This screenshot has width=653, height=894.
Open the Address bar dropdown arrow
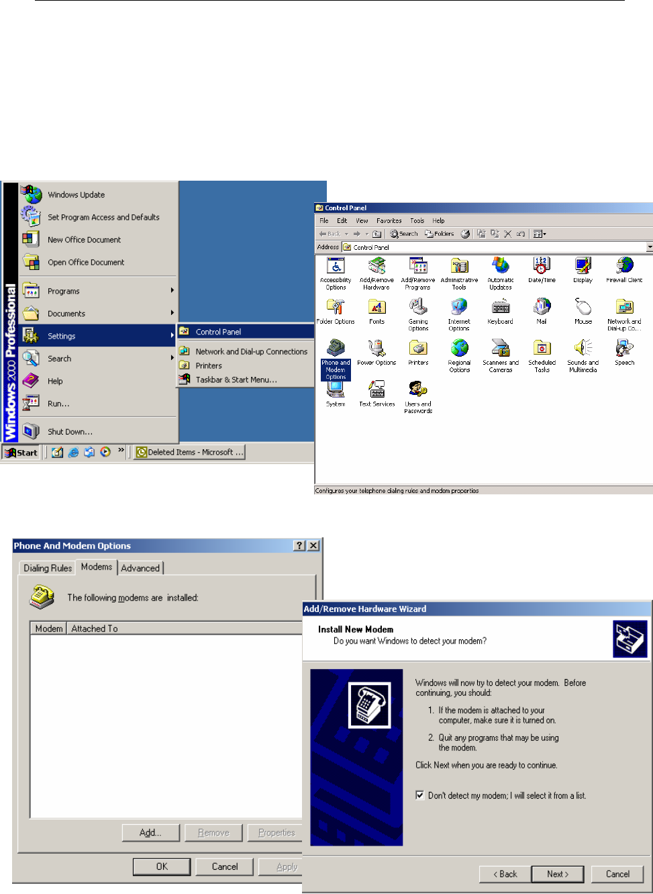coord(650,247)
